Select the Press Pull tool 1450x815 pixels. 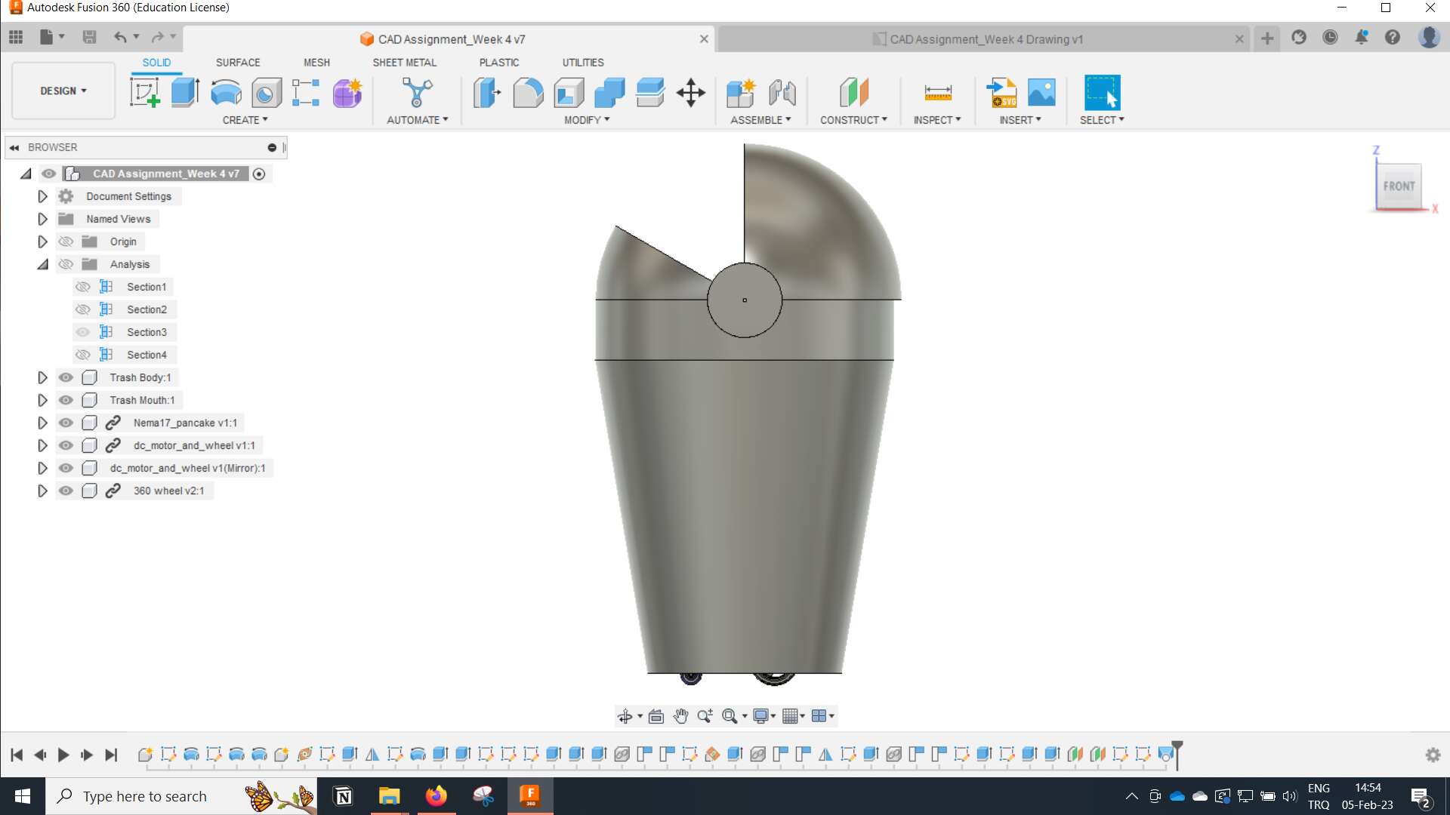click(x=487, y=93)
